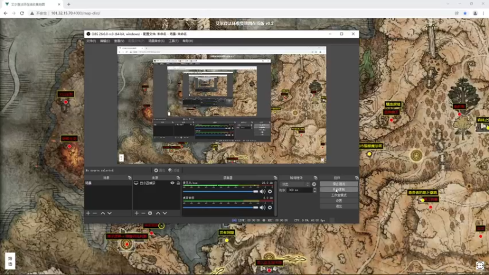The width and height of the screenshot is (489, 275).
Task: Click the 开始录制 record button
Action: [339, 189]
